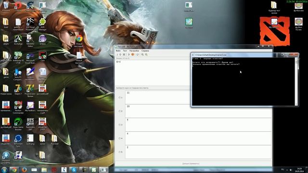Click the orange stop test toolbar icon

[133, 54]
